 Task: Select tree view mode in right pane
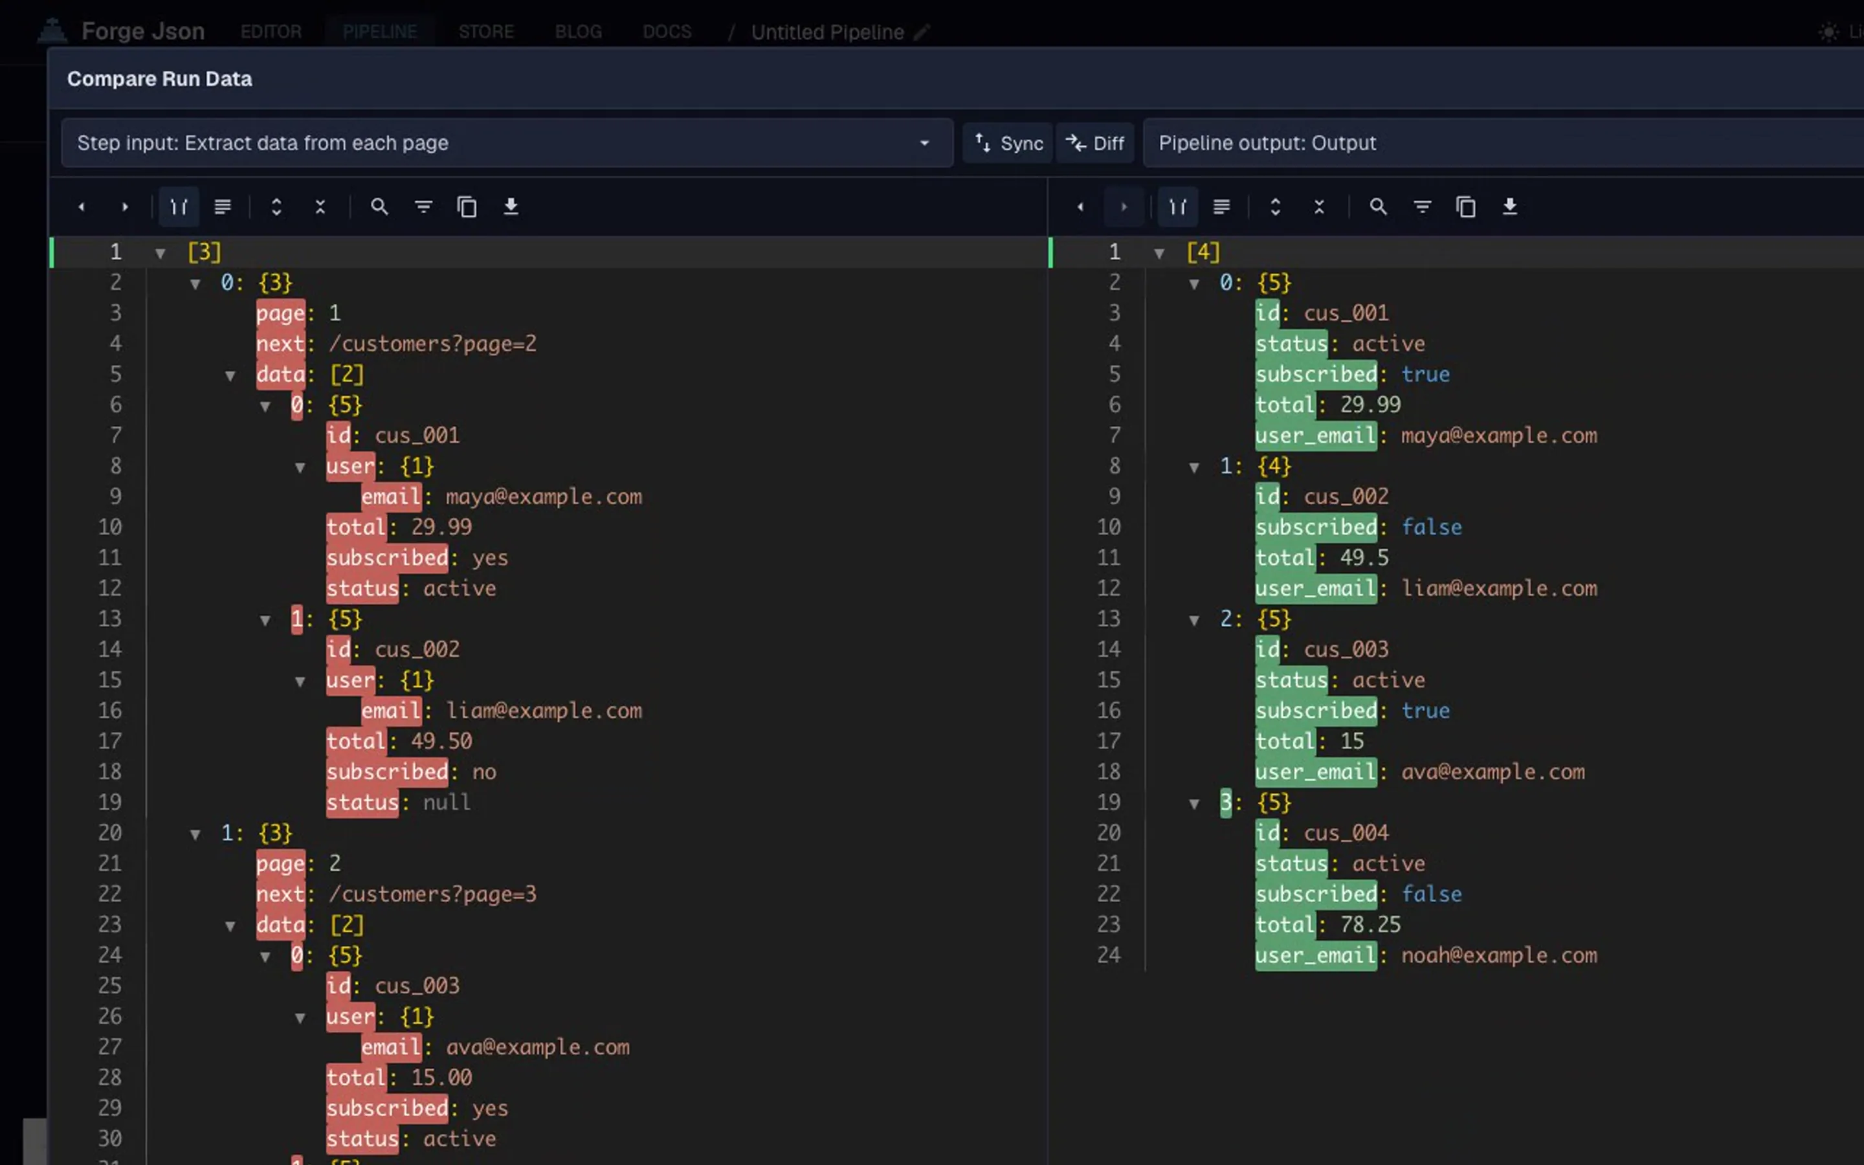[x=1178, y=206]
